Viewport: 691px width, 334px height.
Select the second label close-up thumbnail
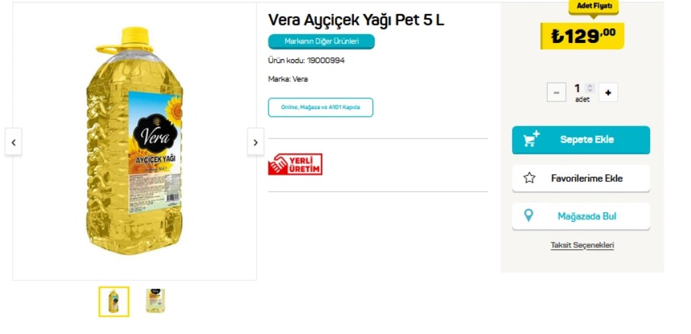155,301
